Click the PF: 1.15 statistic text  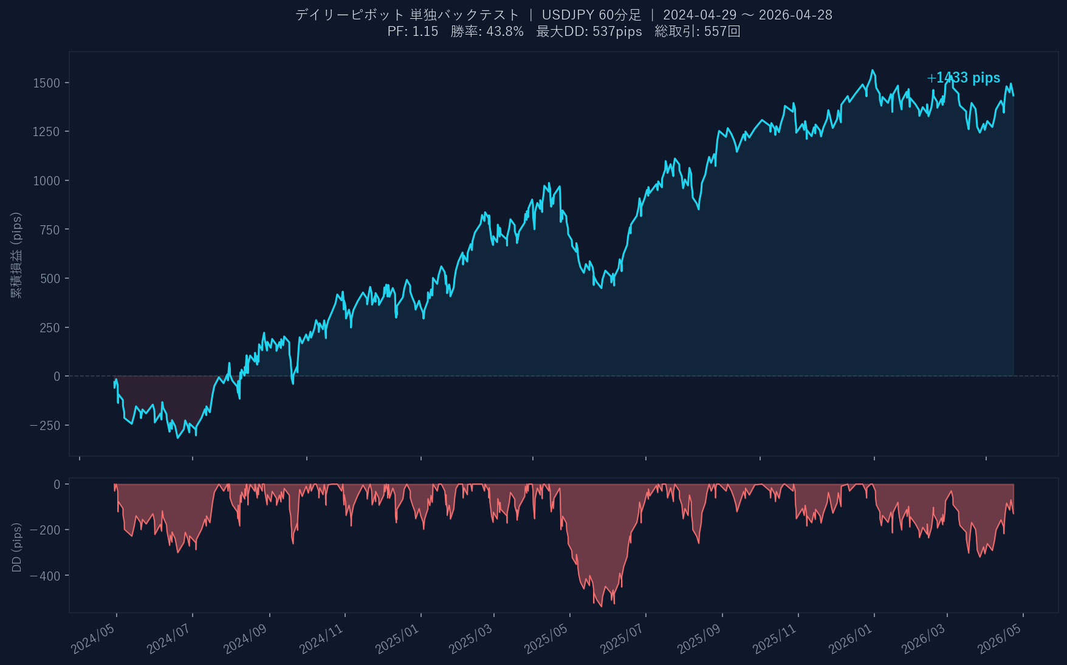(x=413, y=32)
